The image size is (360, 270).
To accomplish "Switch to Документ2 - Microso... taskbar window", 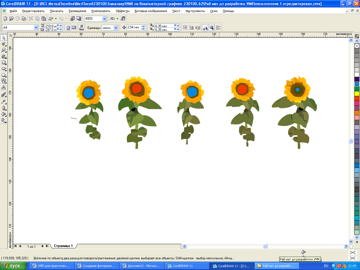I will coord(142,266).
